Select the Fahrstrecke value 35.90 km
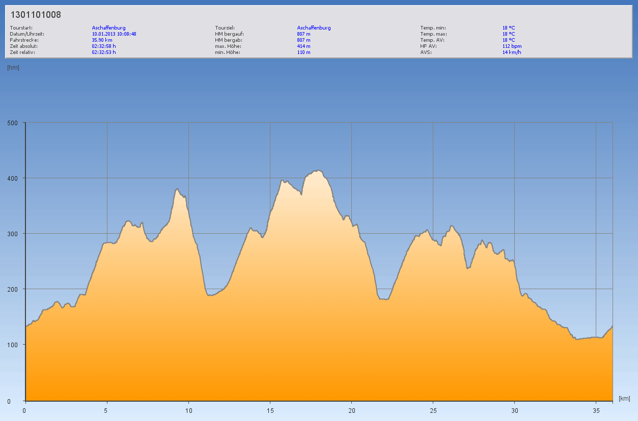The height and width of the screenshot is (421, 638). (102, 40)
